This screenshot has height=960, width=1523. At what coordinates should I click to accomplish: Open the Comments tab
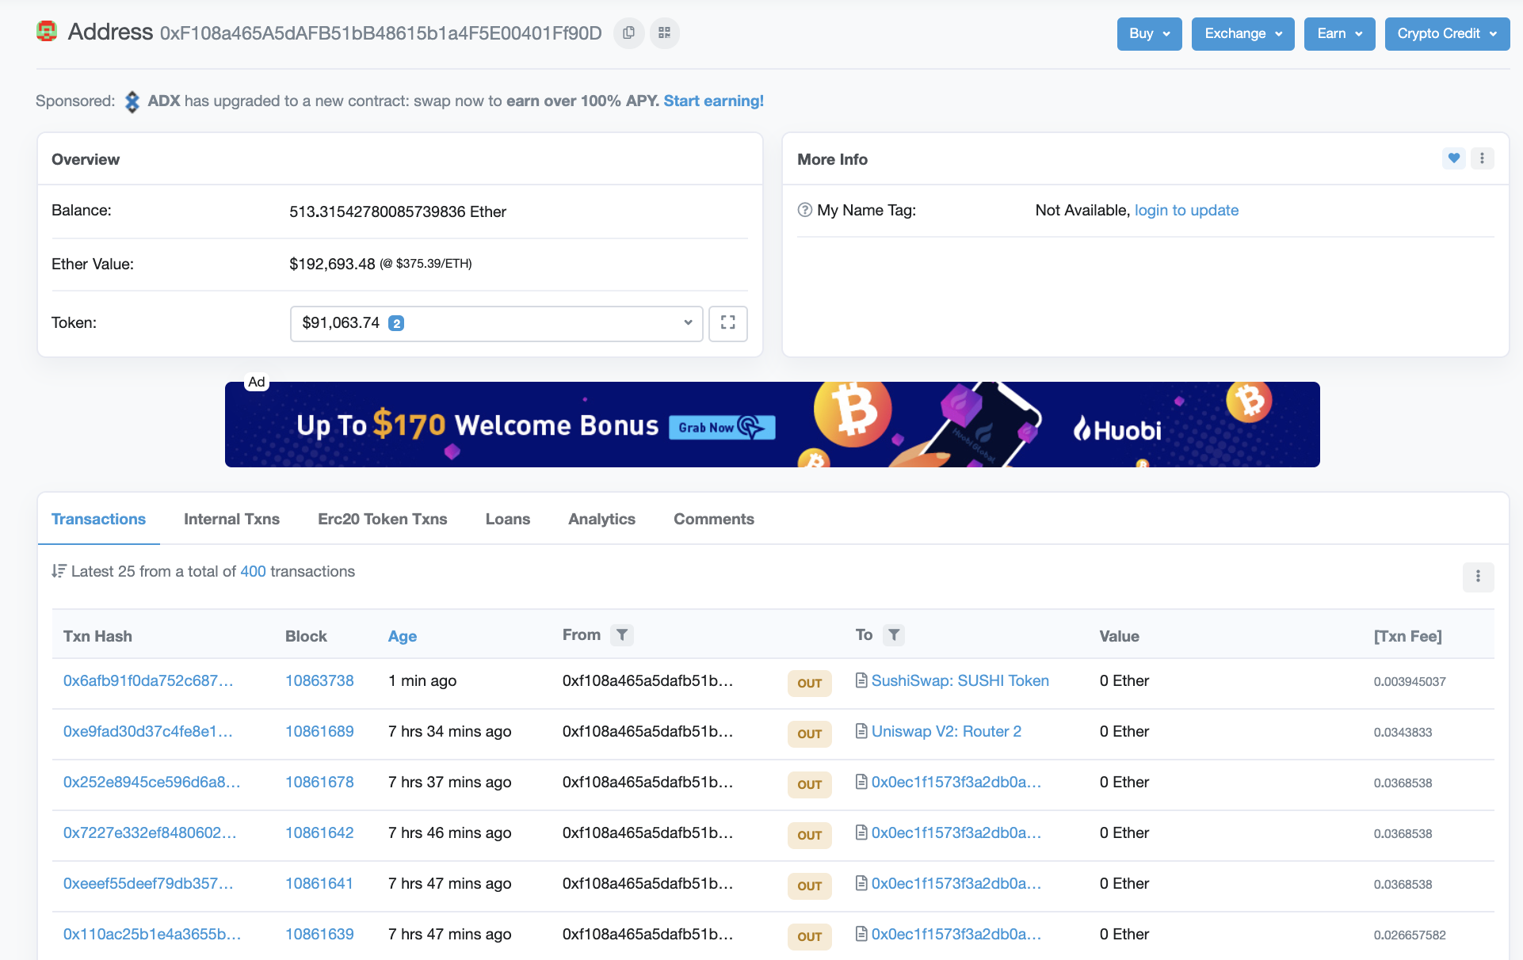714,519
